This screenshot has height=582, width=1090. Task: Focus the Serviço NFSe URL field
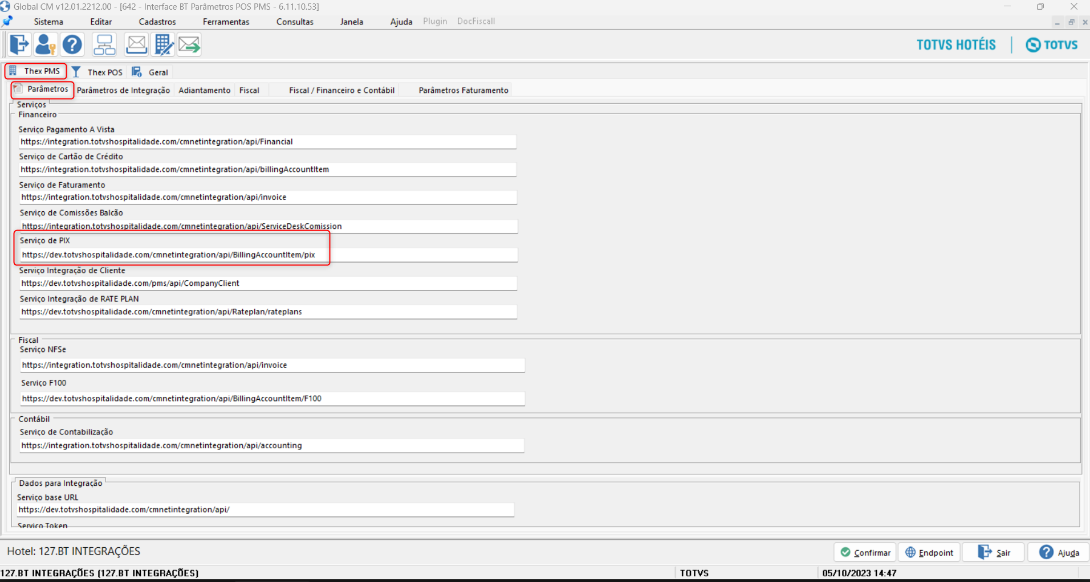(272, 366)
